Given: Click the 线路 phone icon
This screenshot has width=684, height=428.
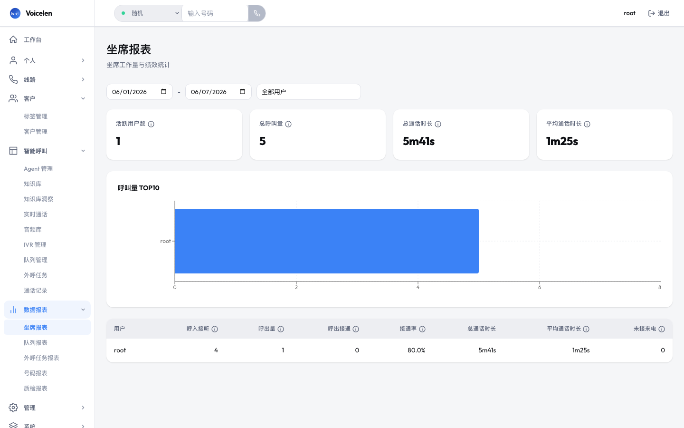Looking at the screenshot, I should click(13, 79).
